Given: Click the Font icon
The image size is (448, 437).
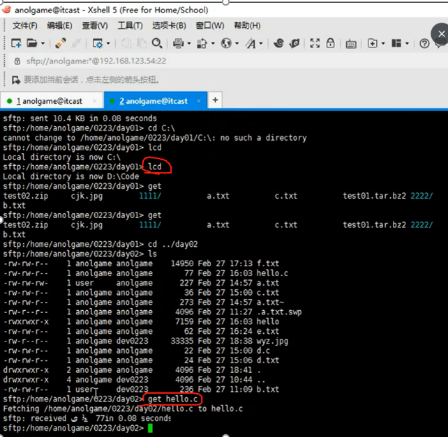Looking at the screenshot, I should pyautogui.click(x=251, y=43).
